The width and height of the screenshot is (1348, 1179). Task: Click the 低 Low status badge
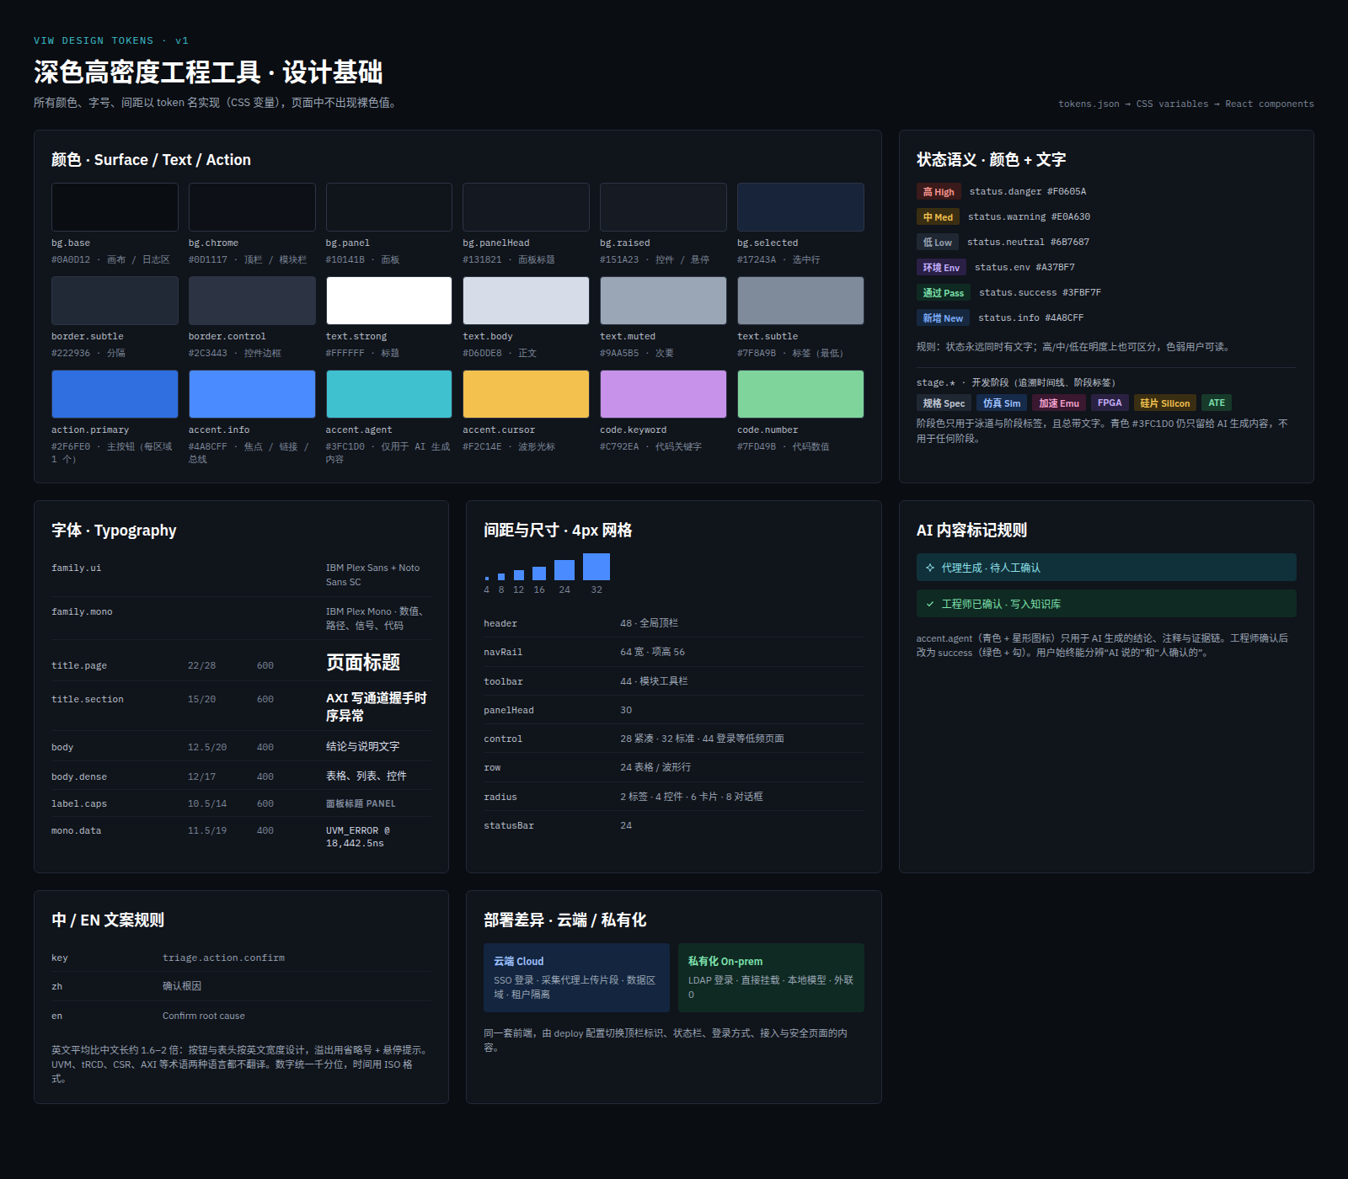point(938,243)
